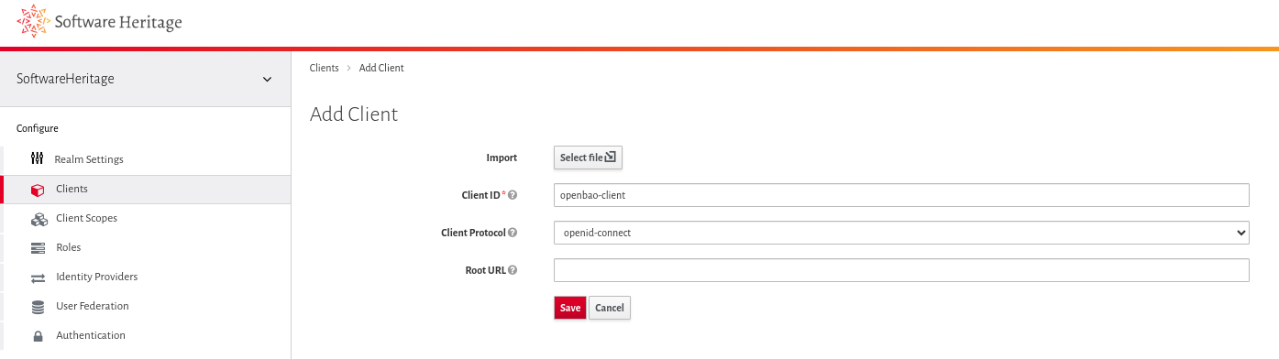Go to Clients breadcrumb link
Image resolution: width=1279 pixels, height=359 pixels.
pyautogui.click(x=325, y=68)
